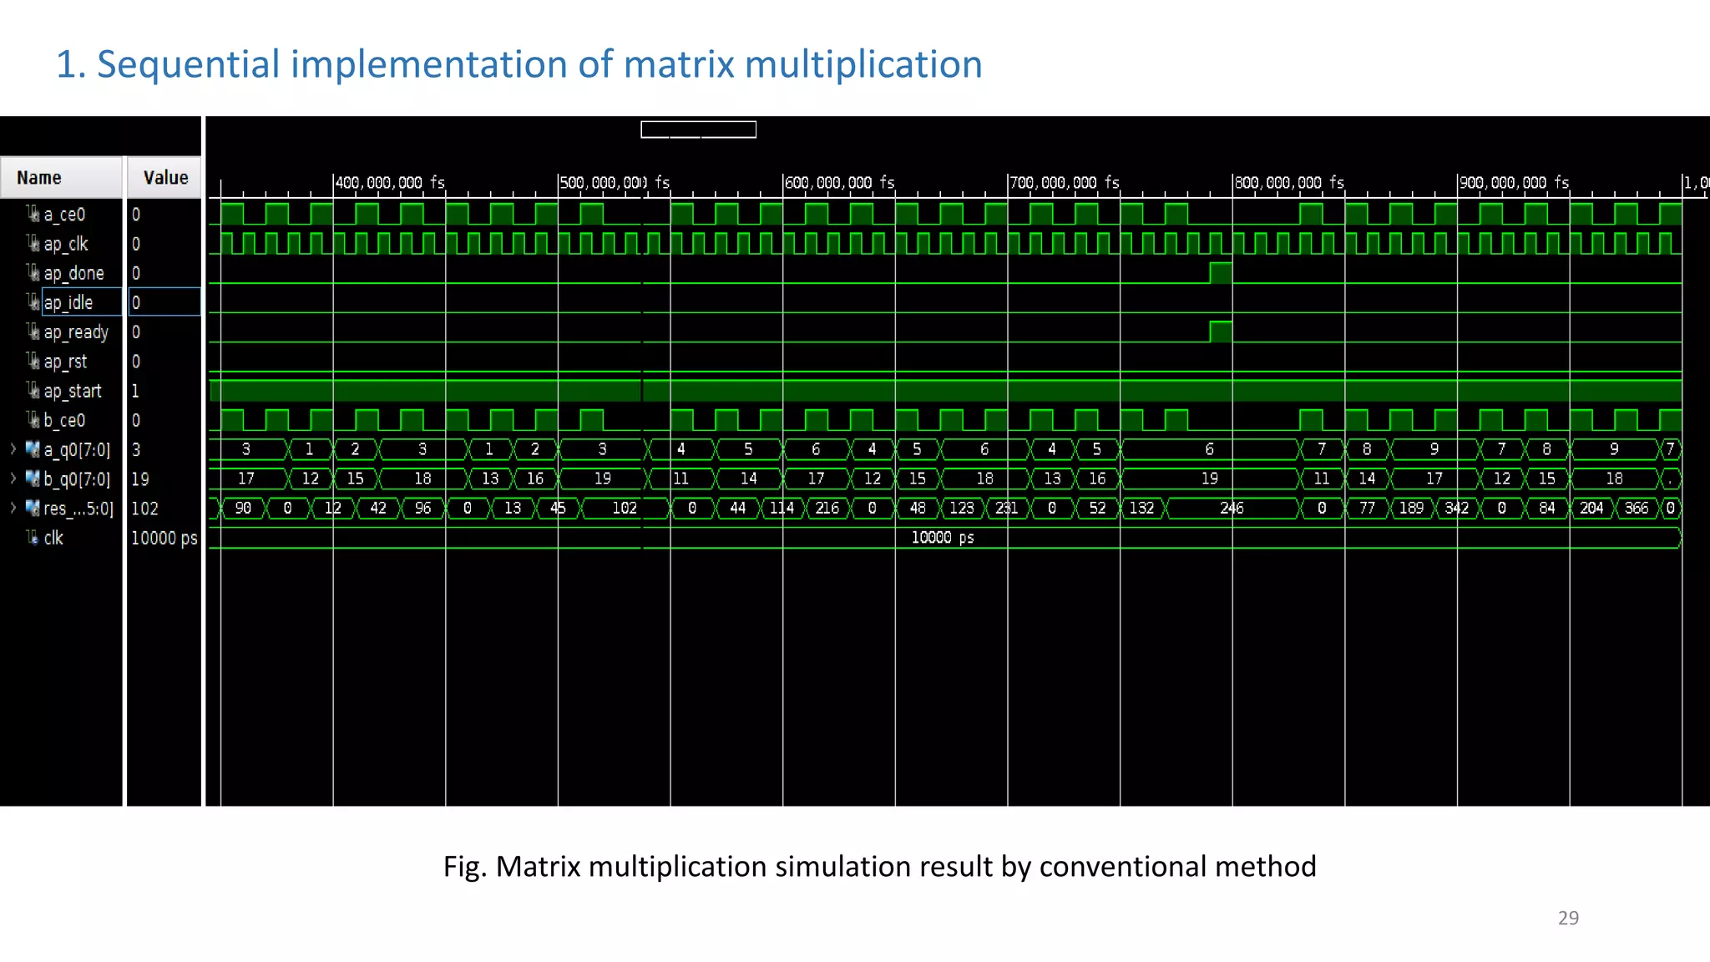Click the res waveform value 366
The width and height of the screenshot is (1710, 962).
[x=1637, y=508]
